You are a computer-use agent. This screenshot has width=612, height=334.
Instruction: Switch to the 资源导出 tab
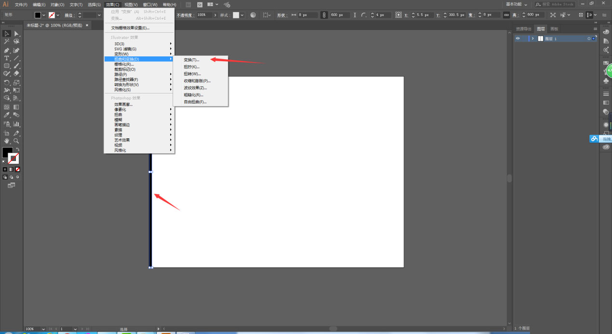pyautogui.click(x=524, y=29)
